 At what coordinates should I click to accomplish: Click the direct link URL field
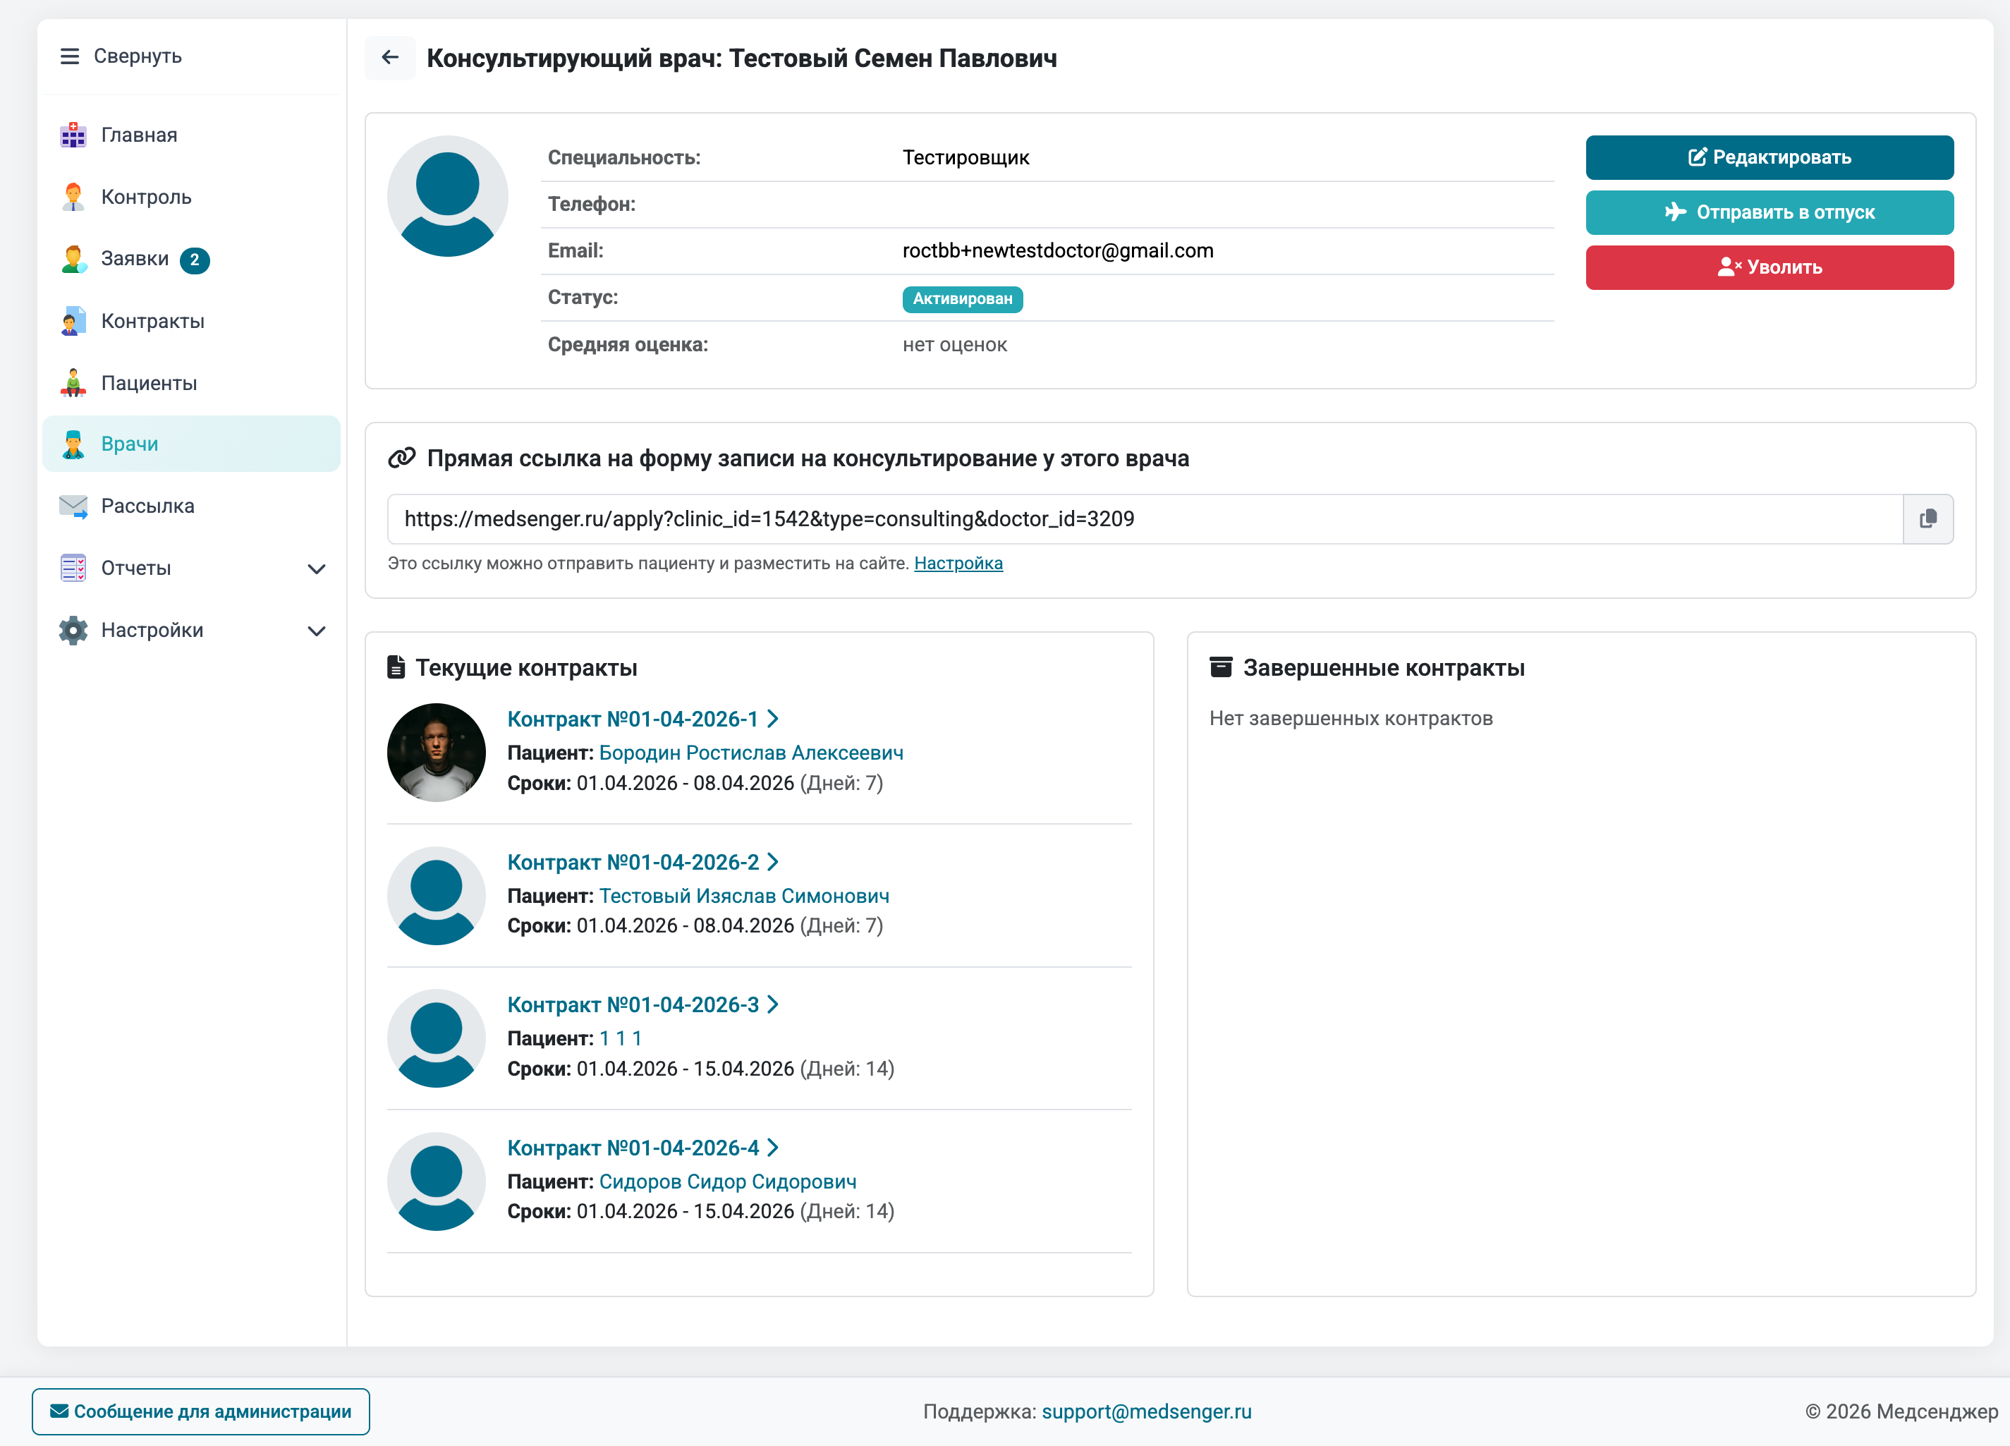tap(1145, 518)
